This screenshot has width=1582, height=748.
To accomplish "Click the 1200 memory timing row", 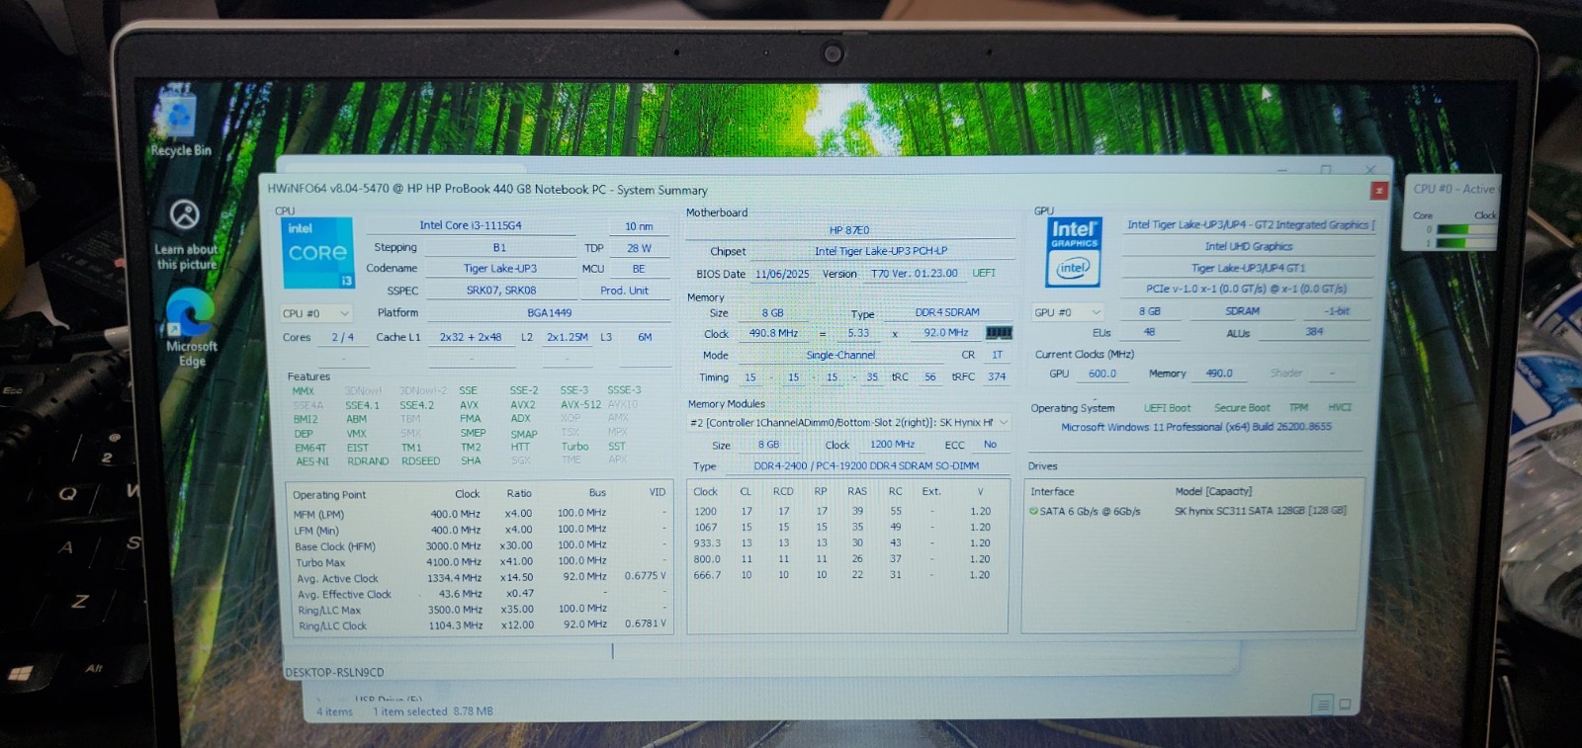I will click(x=846, y=512).
